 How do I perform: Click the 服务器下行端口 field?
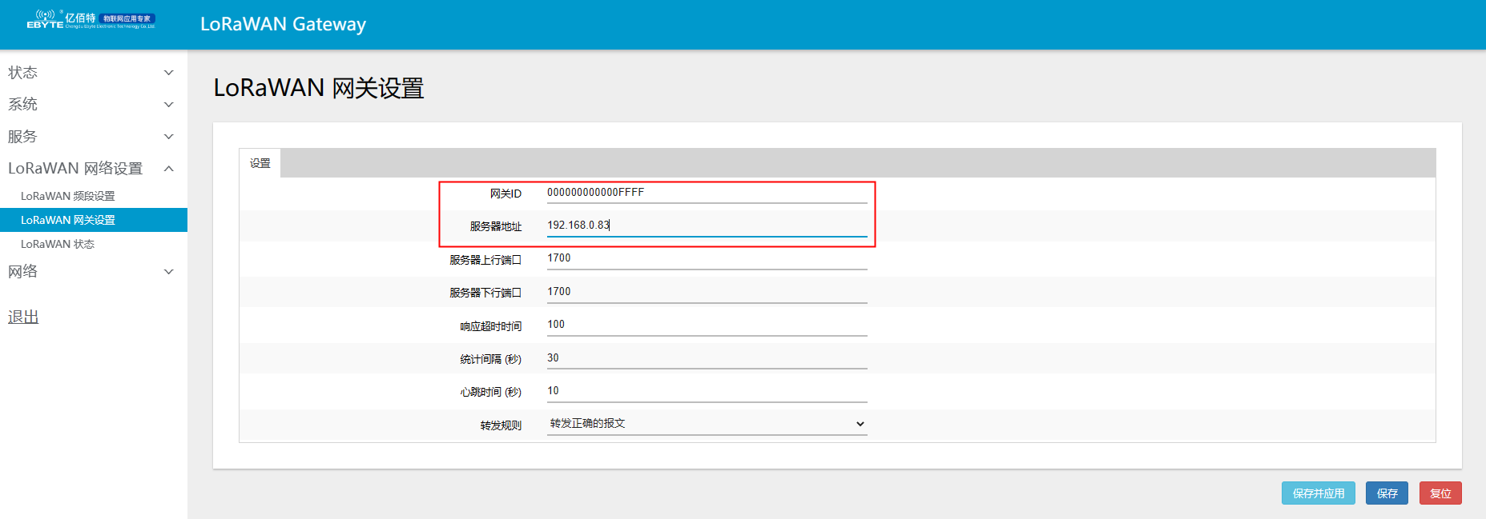(706, 292)
